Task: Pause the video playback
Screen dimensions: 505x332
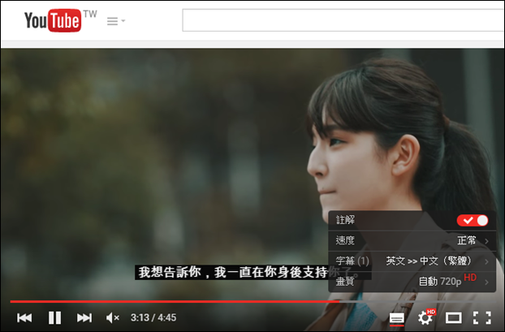Action: [54, 318]
